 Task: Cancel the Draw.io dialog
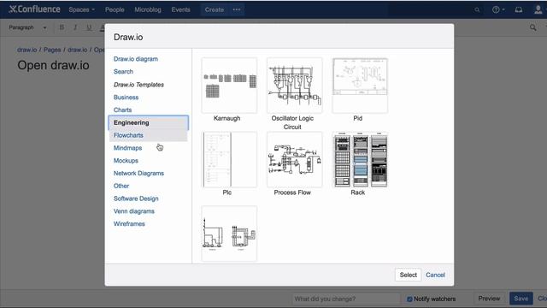pos(435,275)
